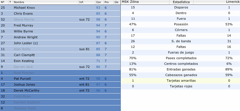Select unused goalkeeper Noel Mooney
Screen dimensions: 240x111
point(60,73)
